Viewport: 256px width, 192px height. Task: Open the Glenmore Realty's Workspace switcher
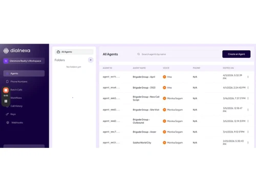(24, 61)
